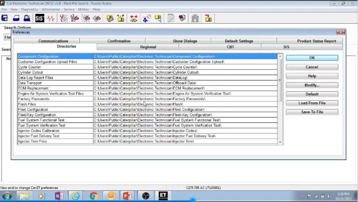
Task: Click the Load From File button
Action: pos(312,103)
